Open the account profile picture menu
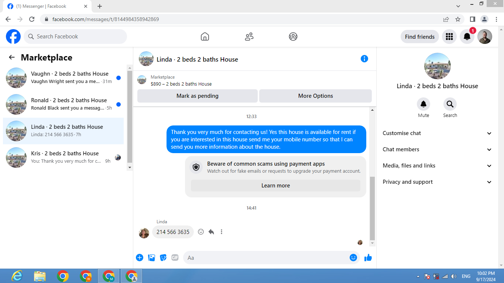This screenshot has height=283, width=504. point(485,37)
